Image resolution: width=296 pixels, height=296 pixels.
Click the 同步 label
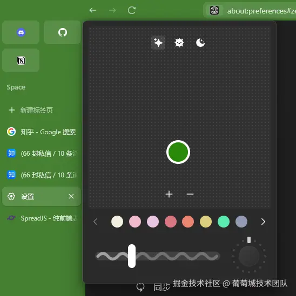pyautogui.click(x=162, y=287)
